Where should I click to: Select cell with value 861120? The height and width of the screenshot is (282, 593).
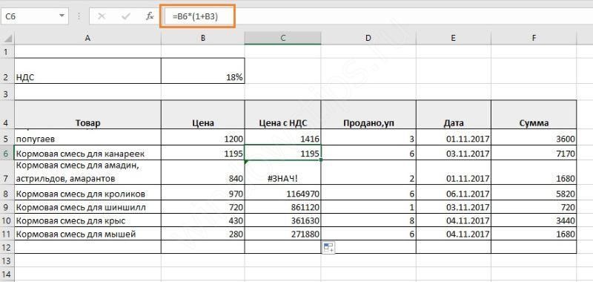283,206
